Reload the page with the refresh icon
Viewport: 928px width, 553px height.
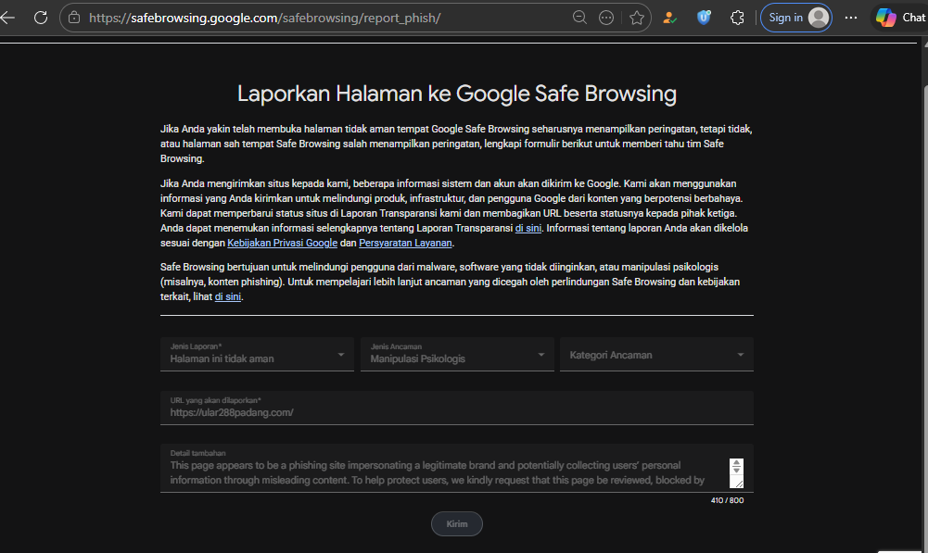point(41,18)
